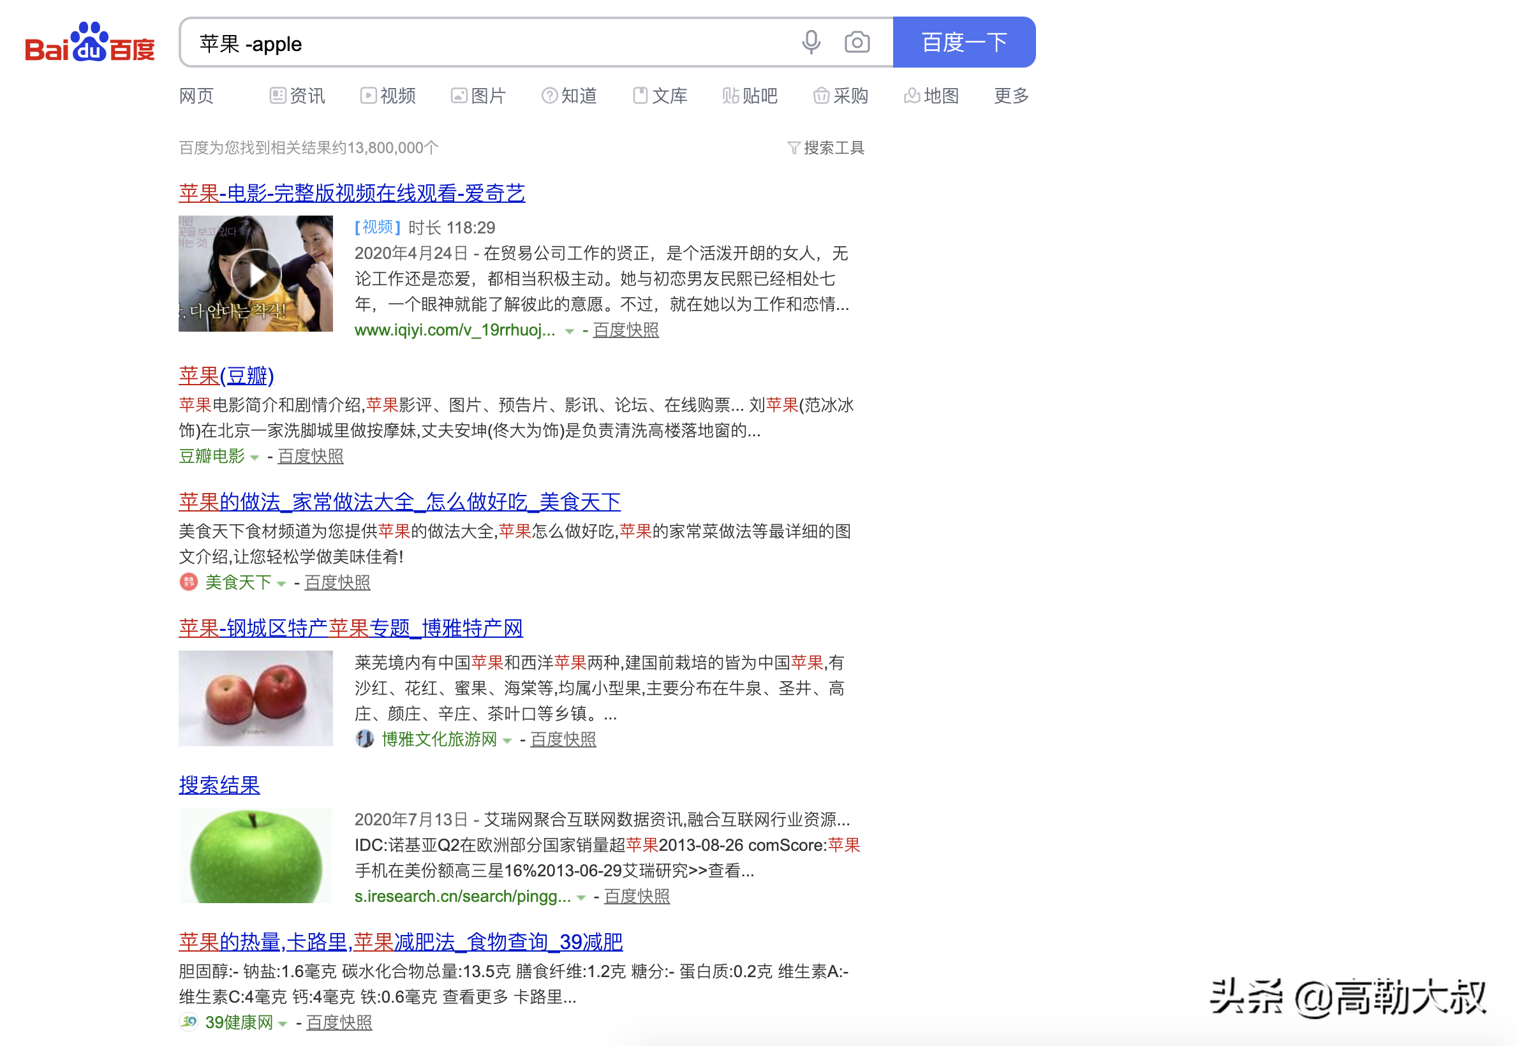Switch to the 资讯 tab
The height and width of the screenshot is (1046, 1517).
298,96
